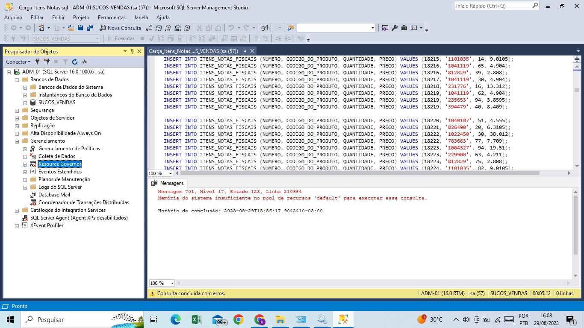Save the script with the Save icon
The width and height of the screenshot is (584, 328).
click(x=80, y=28)
